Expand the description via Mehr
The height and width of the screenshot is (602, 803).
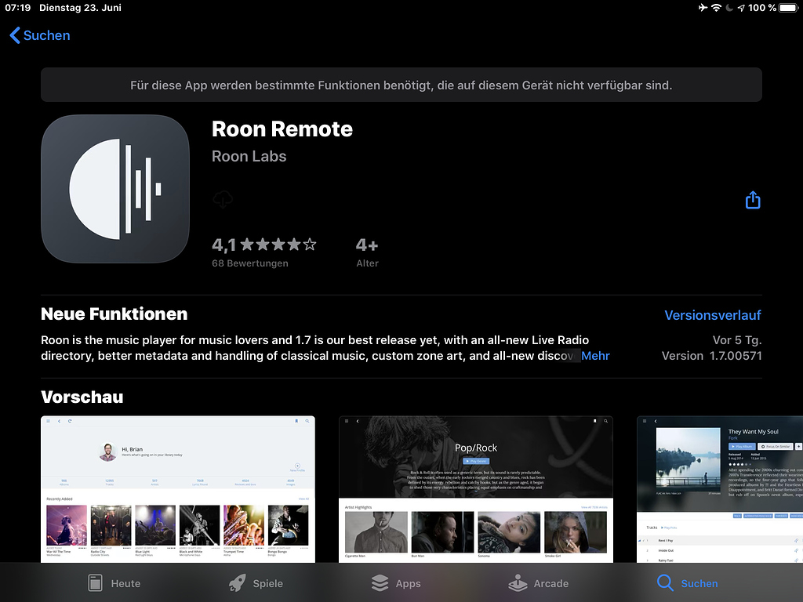click(x=595, y=355)
